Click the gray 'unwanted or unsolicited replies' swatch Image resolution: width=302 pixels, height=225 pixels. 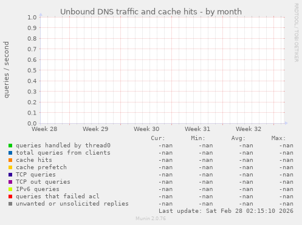tap(10, 204)
